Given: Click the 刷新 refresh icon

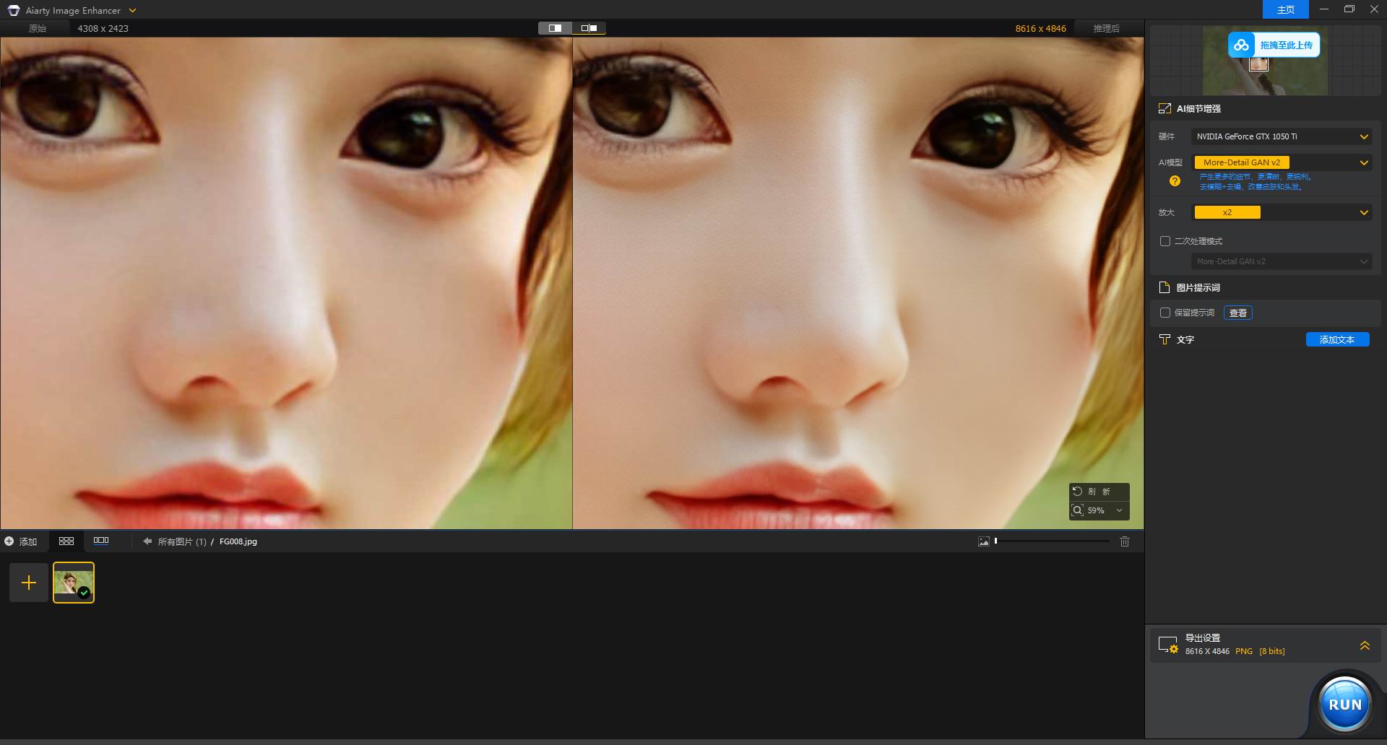Looking at the screenshot, I should [x=1077, y=491].
